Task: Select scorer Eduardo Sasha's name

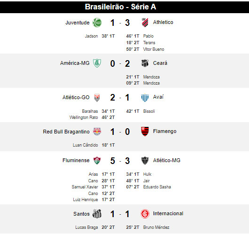Action: (x=157, y=187)
